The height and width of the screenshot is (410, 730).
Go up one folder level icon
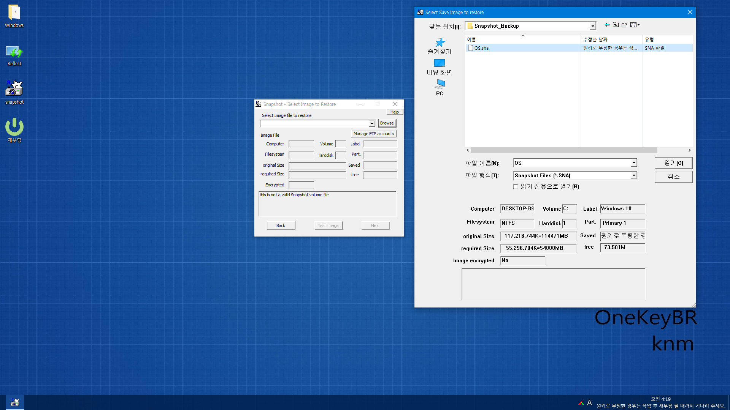coord(616,25)
